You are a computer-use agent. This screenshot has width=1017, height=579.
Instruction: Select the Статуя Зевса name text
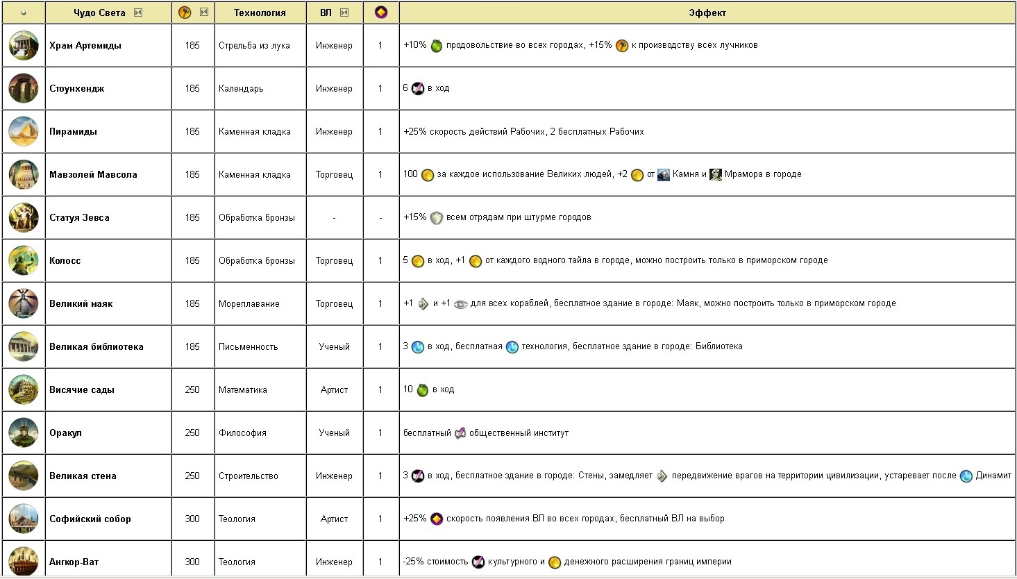(x=79, y=218)
